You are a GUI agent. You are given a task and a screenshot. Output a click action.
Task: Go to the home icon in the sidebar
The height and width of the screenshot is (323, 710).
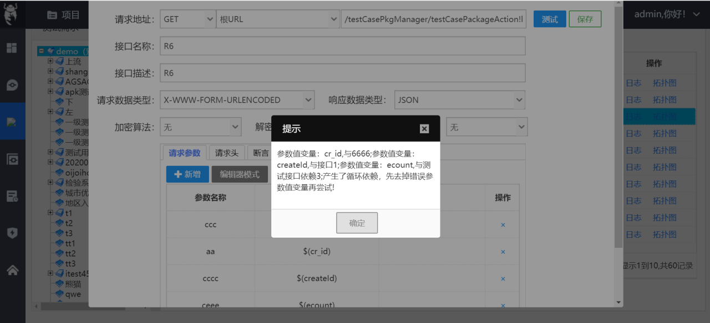click(12, 270)
